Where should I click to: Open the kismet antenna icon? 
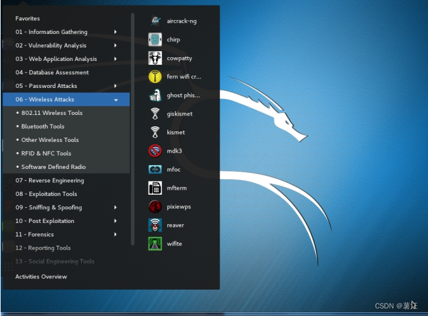click(155, 132)
